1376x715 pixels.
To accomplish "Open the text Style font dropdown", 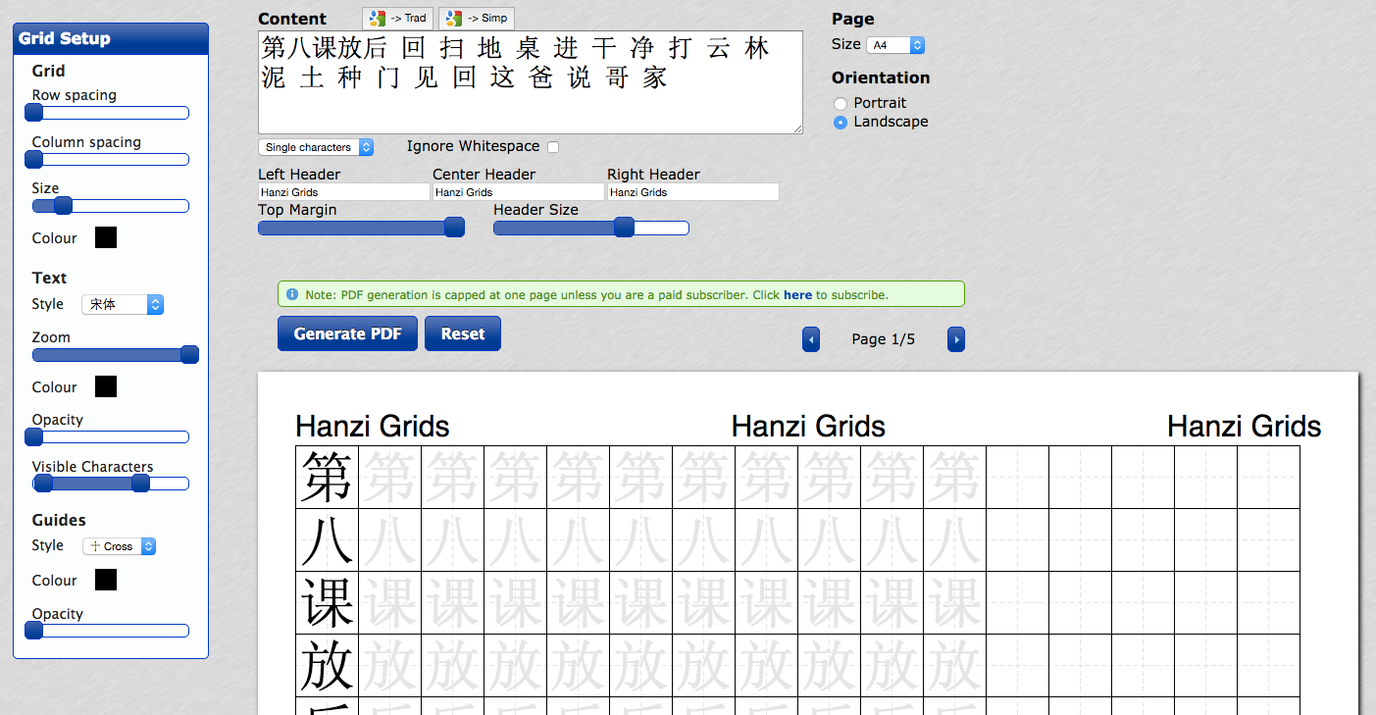I will [123, 304].
